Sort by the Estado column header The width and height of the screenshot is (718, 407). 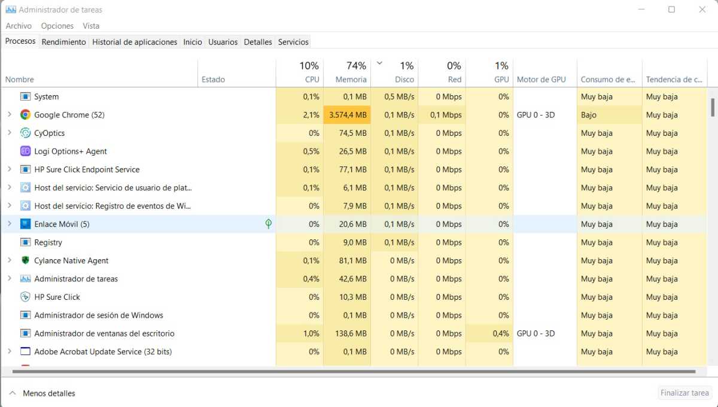(x=237, y=73)
